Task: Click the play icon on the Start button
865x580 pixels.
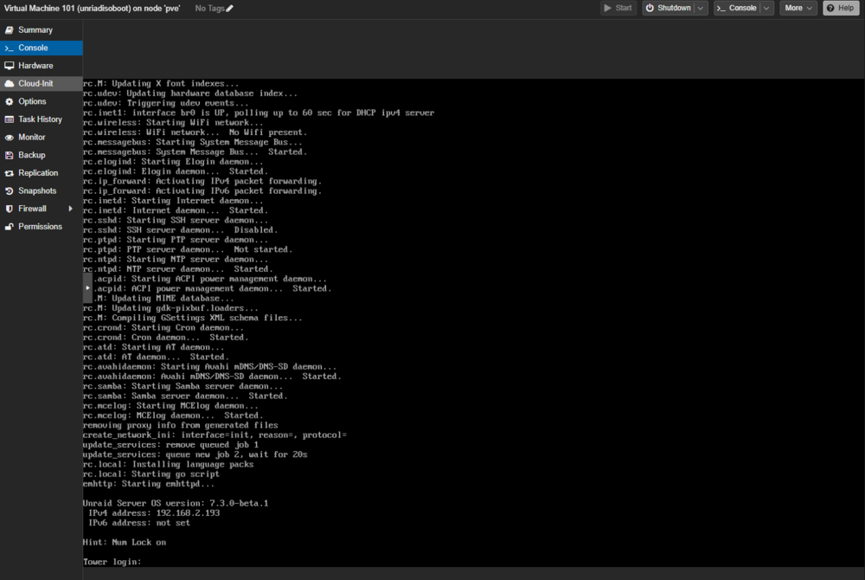Action: point(608,8)
